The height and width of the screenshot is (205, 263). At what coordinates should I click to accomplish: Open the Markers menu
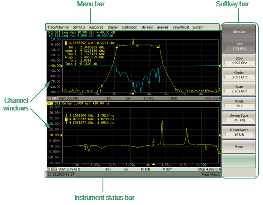point(147,27)
